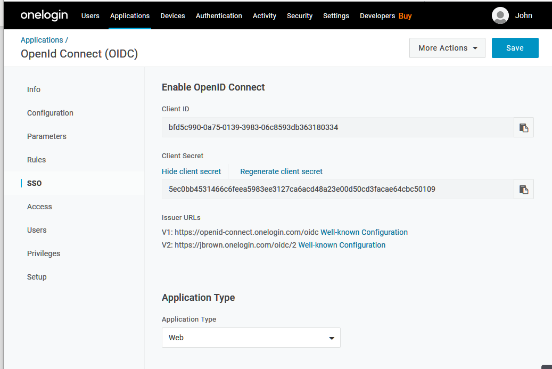Open the More Actions dropdown

tap(447, 47)
